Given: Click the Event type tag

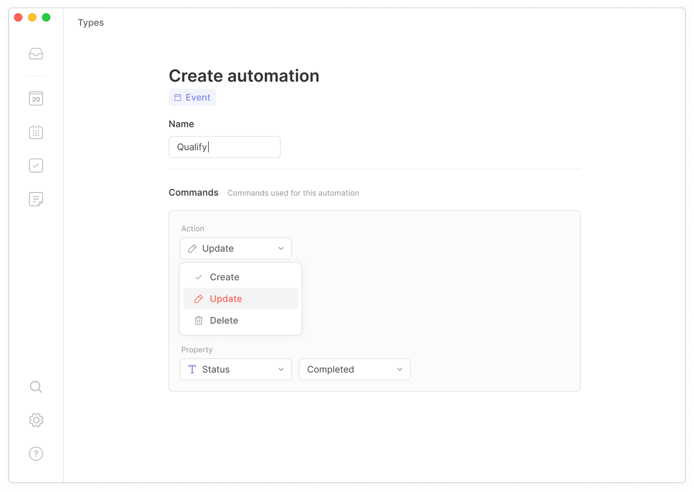Looking at the screenshot, I should 192,98.
